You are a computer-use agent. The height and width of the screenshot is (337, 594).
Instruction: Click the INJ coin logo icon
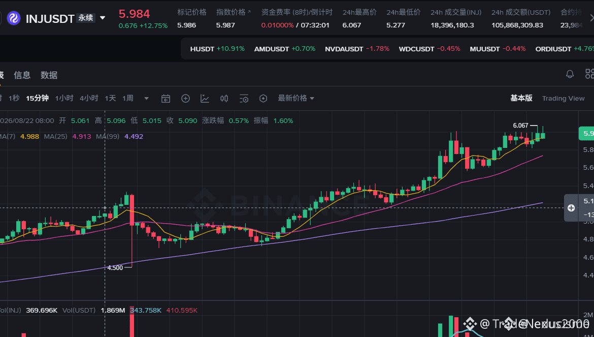(x=14, y=18)
